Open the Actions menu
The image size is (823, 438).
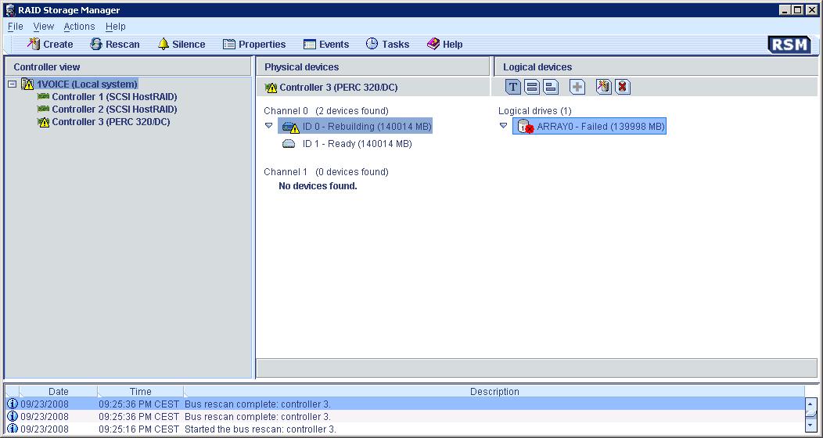tap(79, 27)
